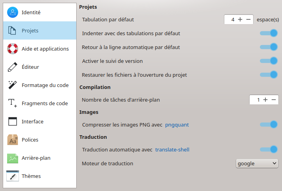The width and height of the screenshot is (282, 191).
Task: Open the Moteur de traduction google dropdown
Action: [257, 163]
